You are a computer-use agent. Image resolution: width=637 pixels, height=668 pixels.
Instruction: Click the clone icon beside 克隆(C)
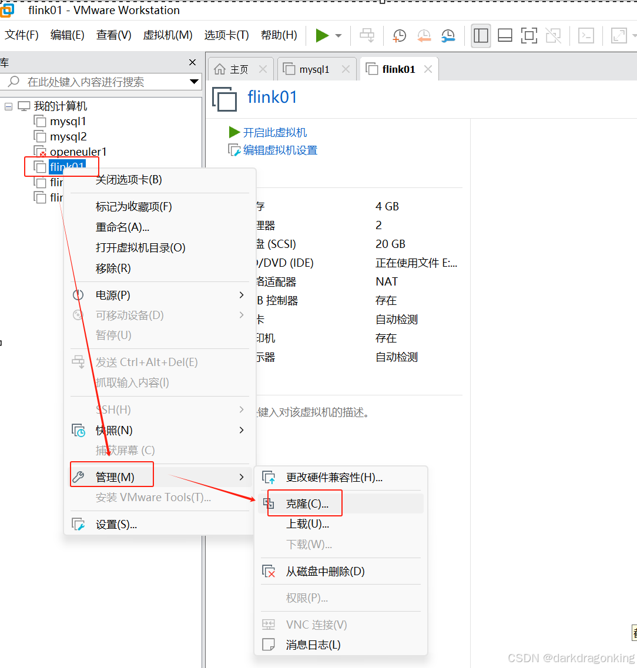tap(269, 503)
